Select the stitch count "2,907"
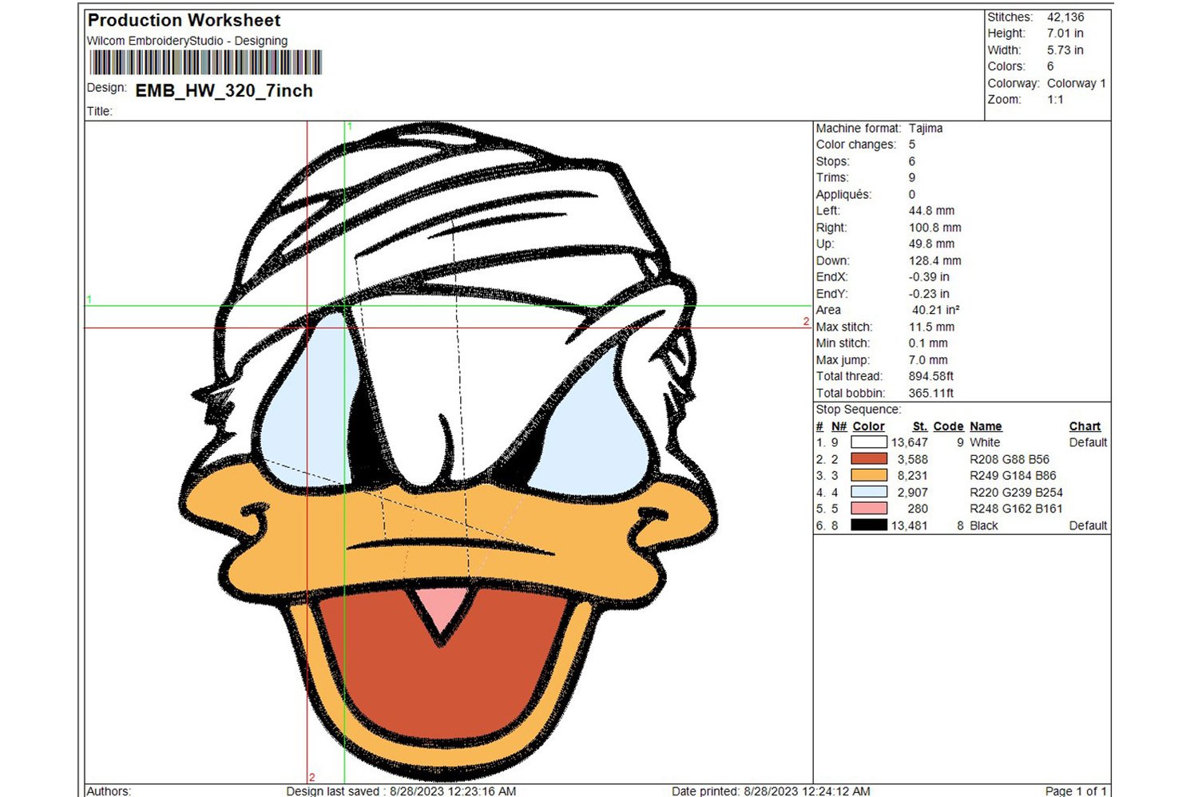 click(x=913, y=492)
